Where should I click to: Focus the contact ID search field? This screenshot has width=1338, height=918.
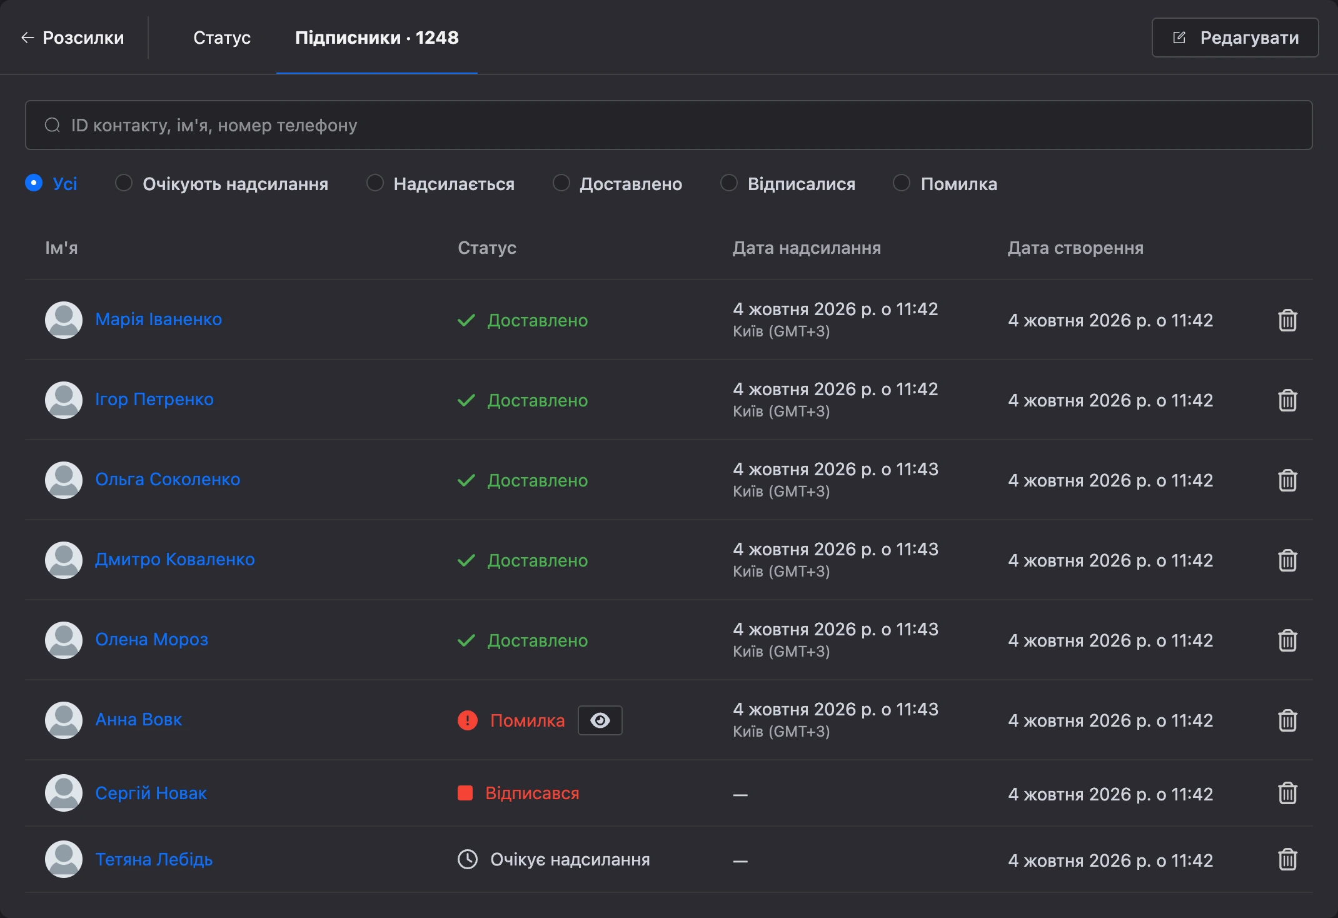[668, 125]
